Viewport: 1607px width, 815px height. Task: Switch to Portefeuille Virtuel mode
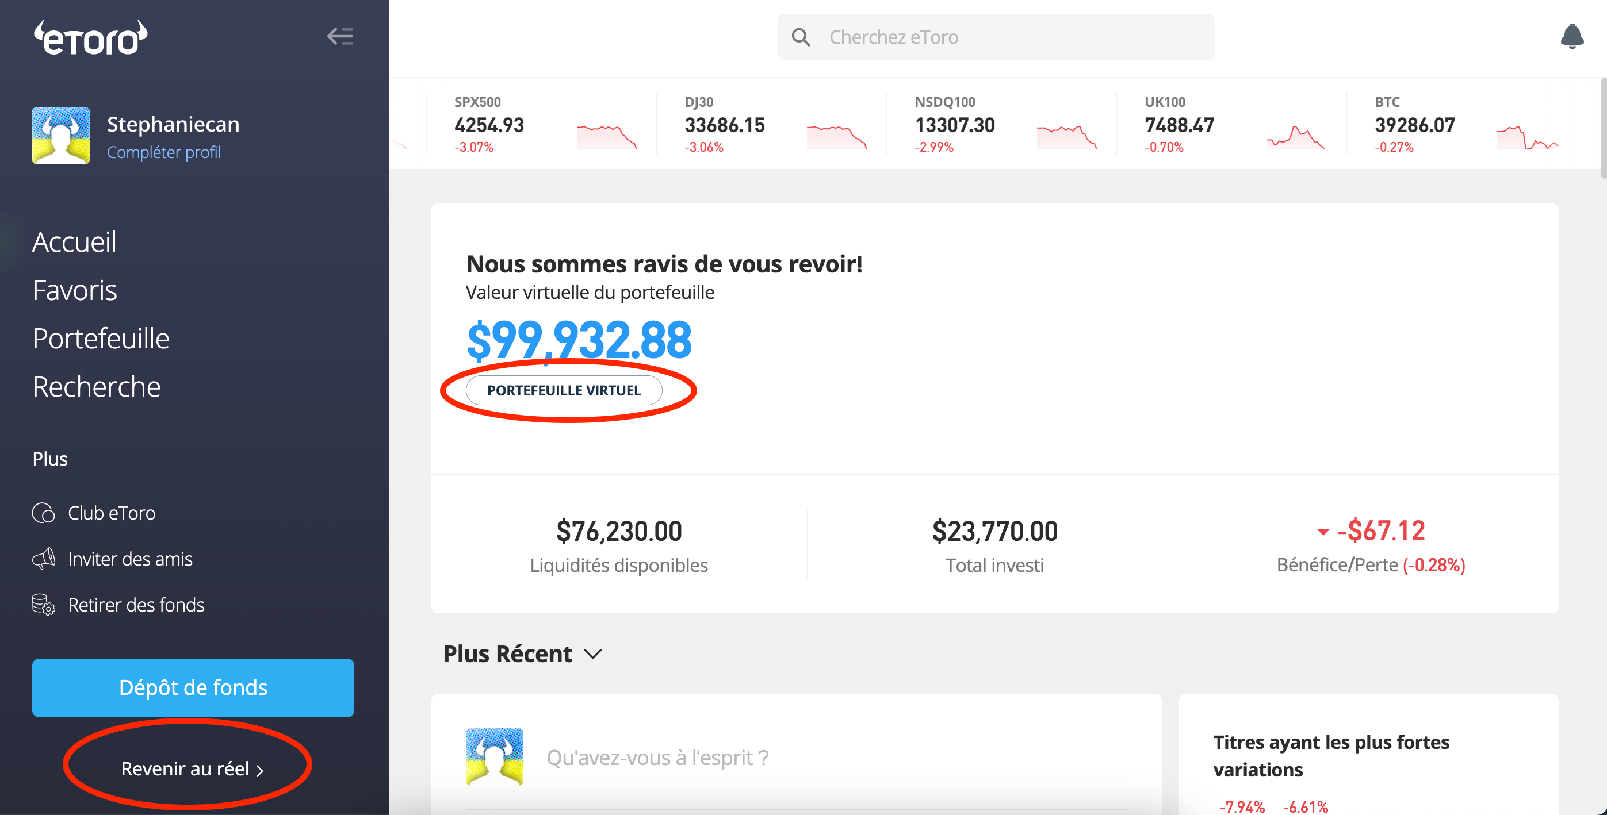pyautogui.click(x=564, y=390)
